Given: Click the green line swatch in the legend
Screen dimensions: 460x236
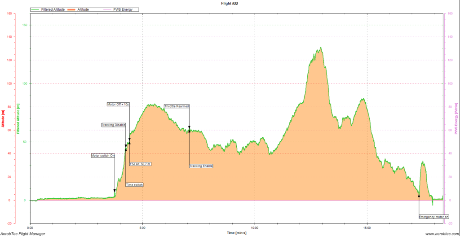Looking at the screenshot, I should [x=36, y=9].
